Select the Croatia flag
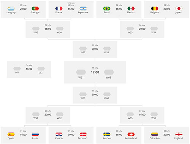This screenshot has height=144, width=190. (x=59, y=134)
